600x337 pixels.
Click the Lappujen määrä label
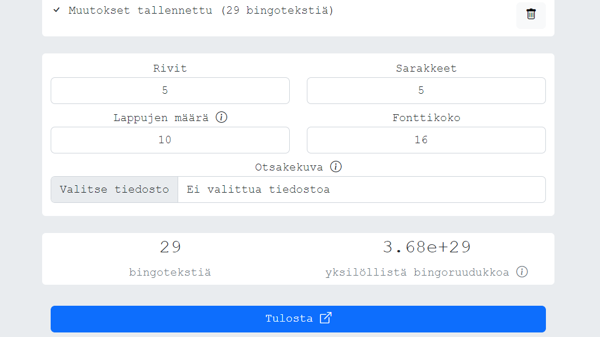[161, 118]
